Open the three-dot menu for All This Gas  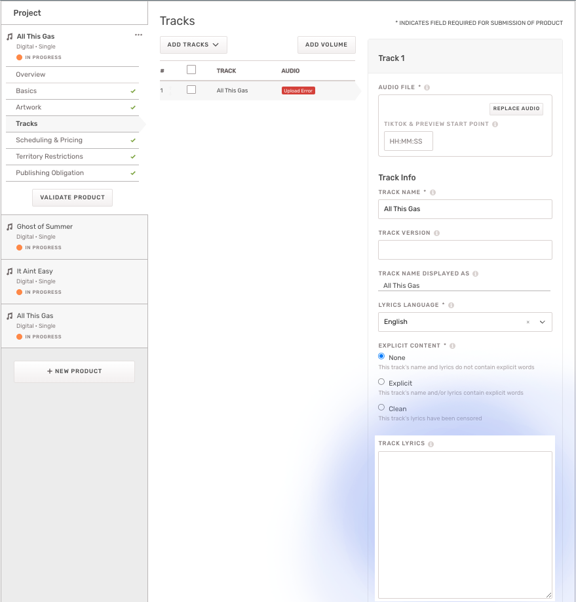pos(138,35)
